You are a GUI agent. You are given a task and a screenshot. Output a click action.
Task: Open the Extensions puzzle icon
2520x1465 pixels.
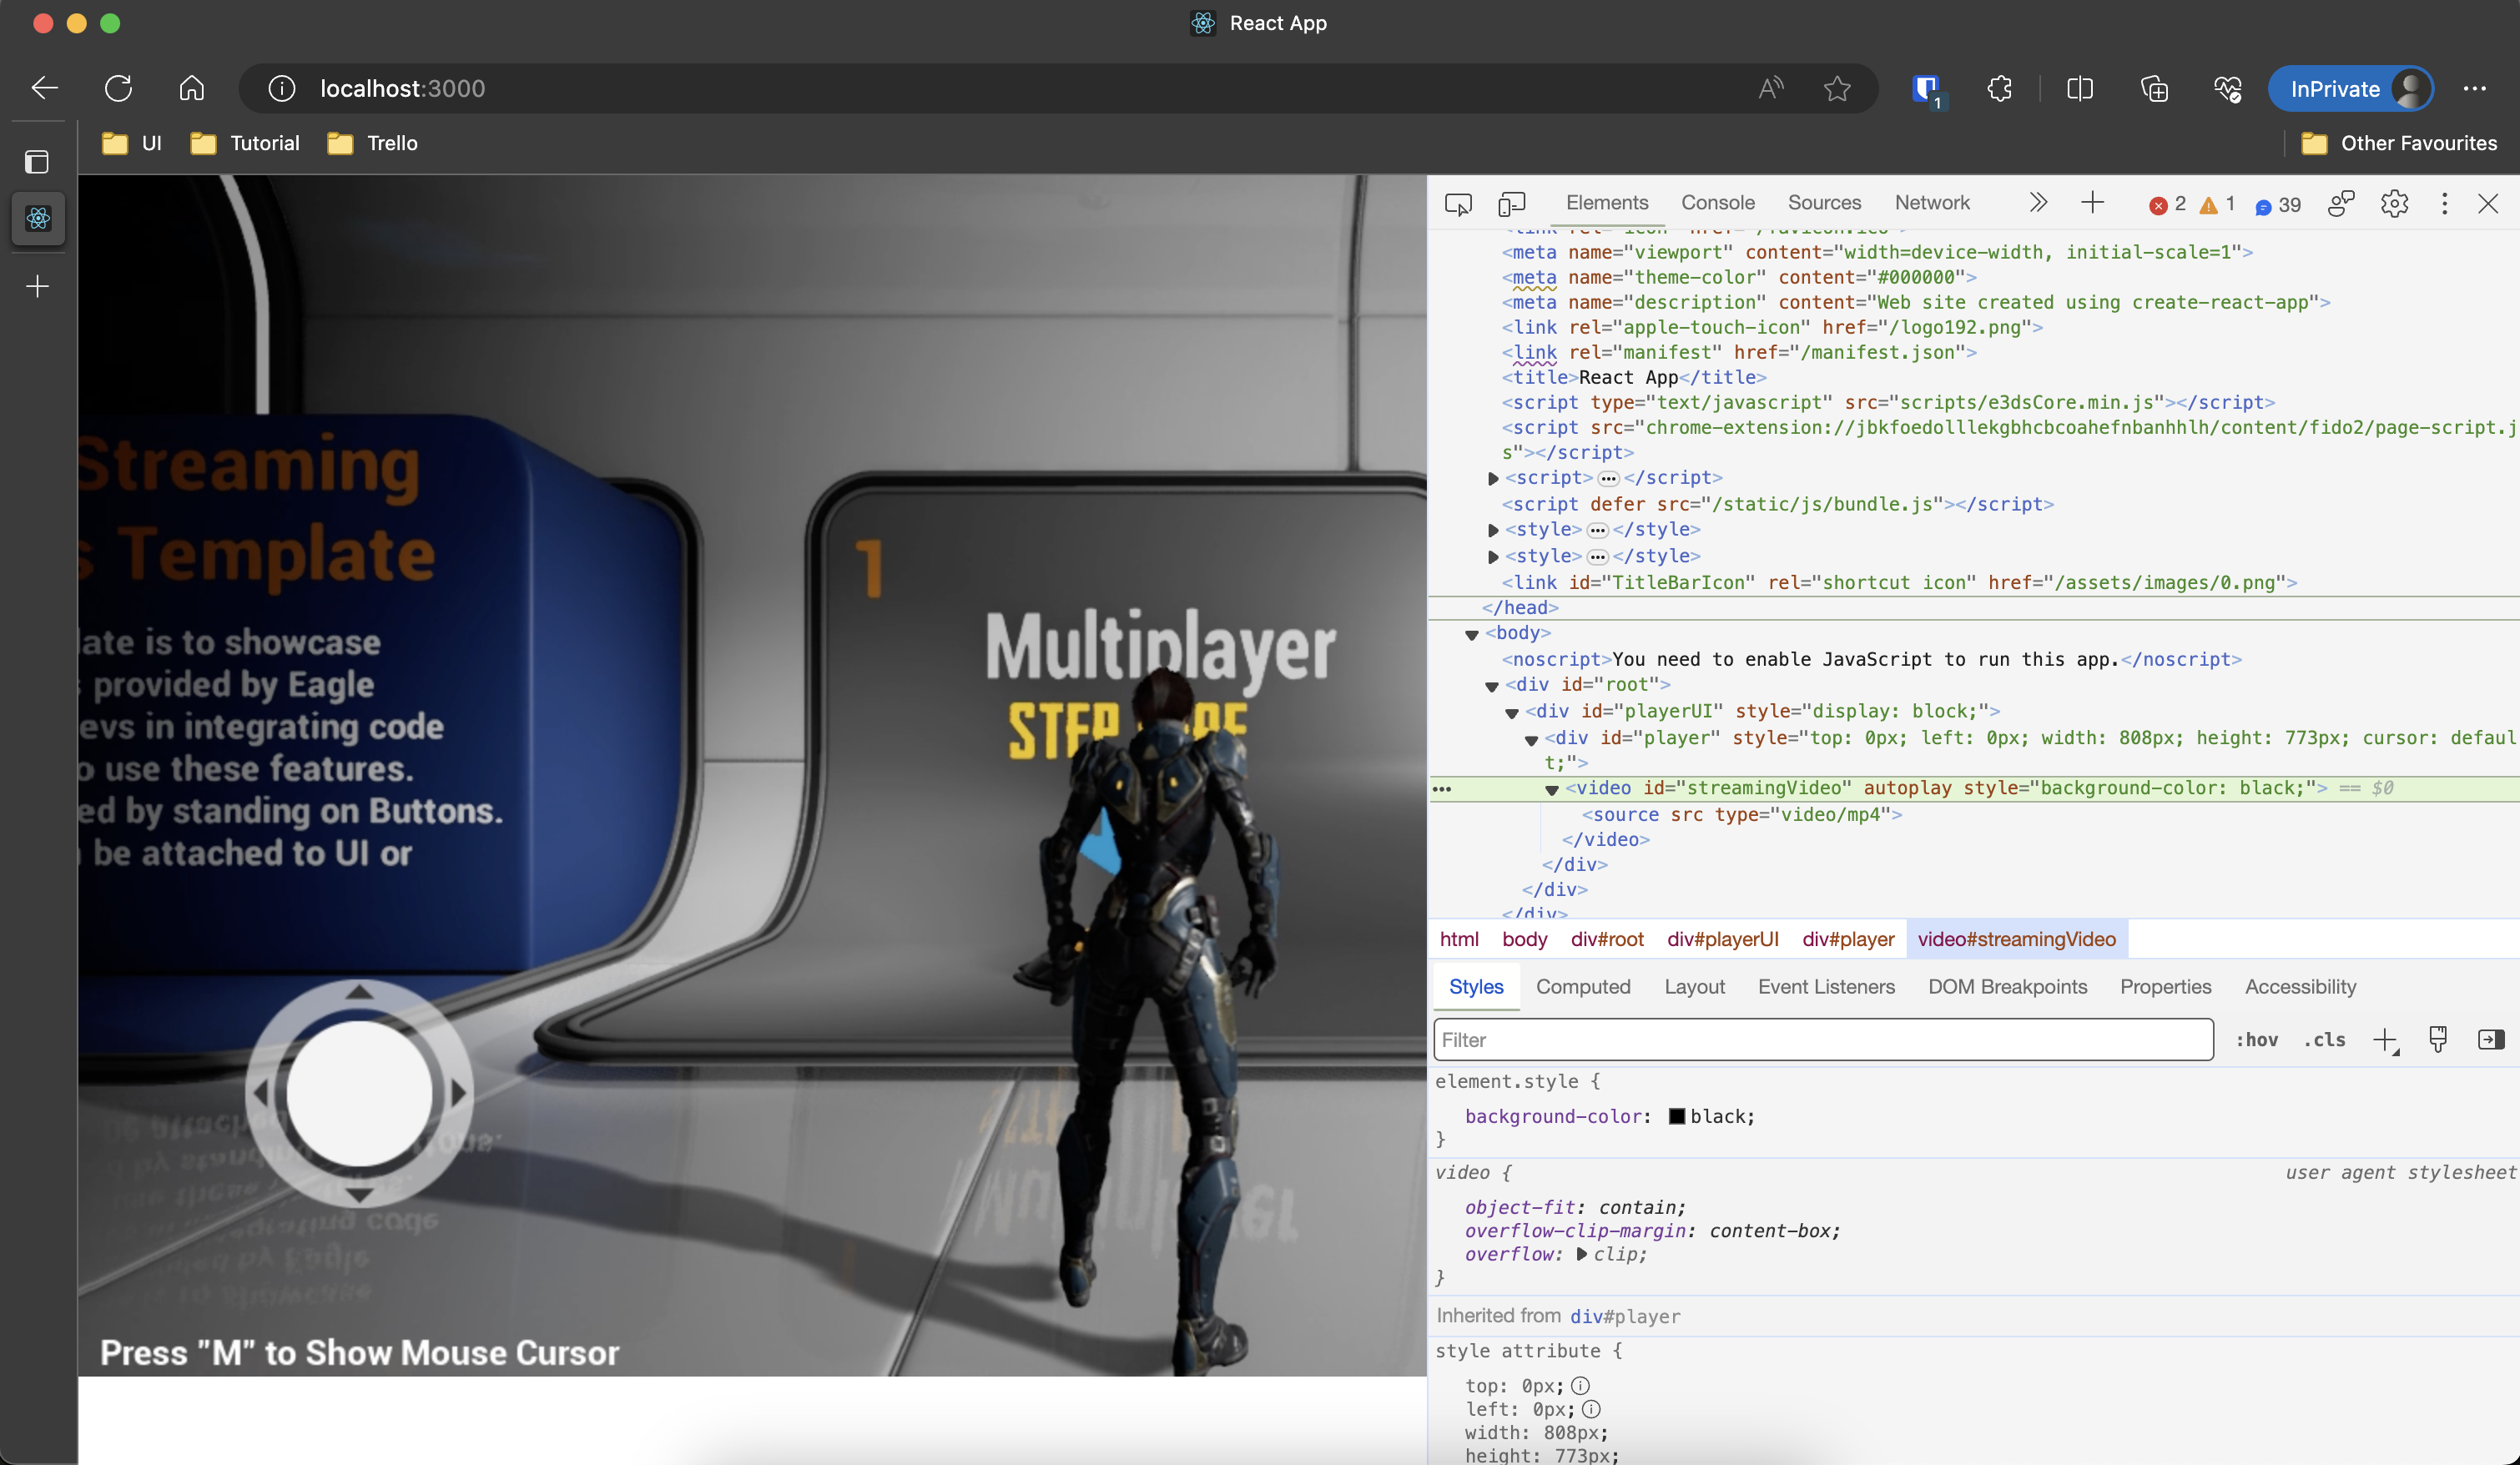coord(2000,89)
